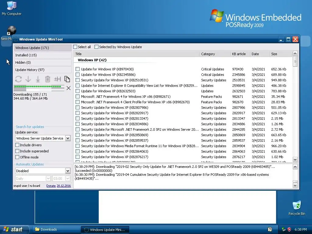Enable Include drivers checkbox
Viewport: 312px width, 234px height.
click(x=17, y=145)
